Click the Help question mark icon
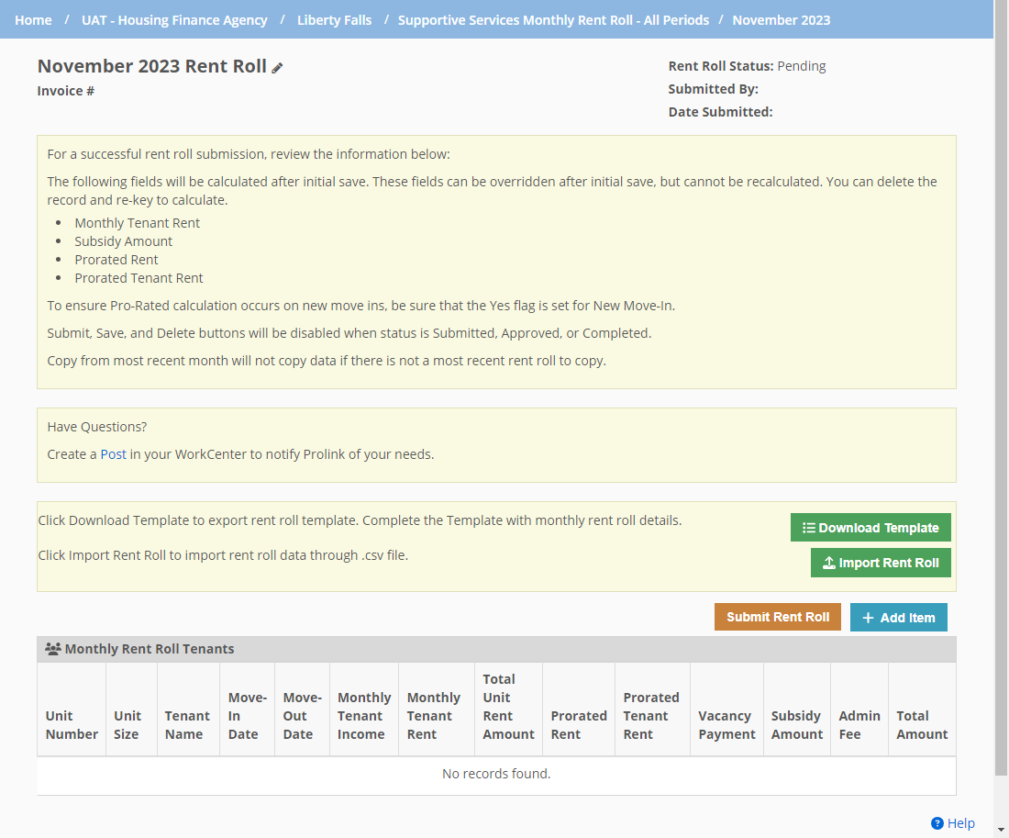The width and height of the screenshot is (1009, 838). point(937,823)
